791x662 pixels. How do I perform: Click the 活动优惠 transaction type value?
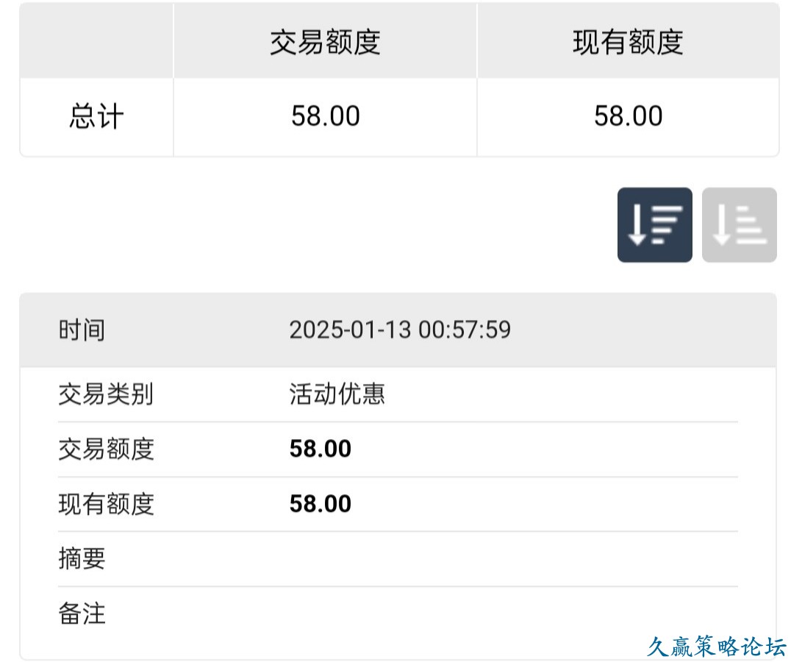click(x=337, y=394)
